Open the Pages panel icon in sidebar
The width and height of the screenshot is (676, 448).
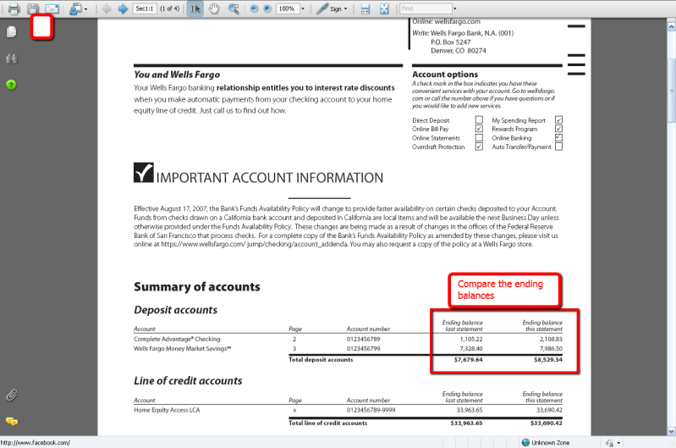[12, 31]
